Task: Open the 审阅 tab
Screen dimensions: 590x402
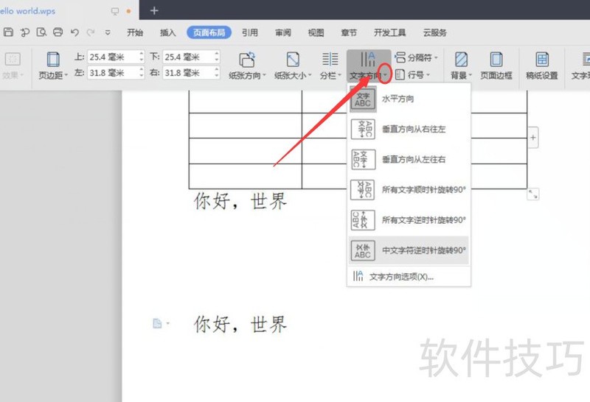Action: (x=283, y=32)
